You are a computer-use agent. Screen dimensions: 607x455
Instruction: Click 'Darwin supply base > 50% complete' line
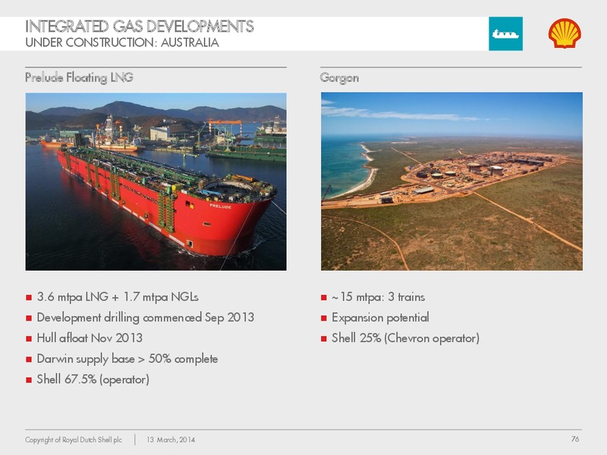point(127,359)
